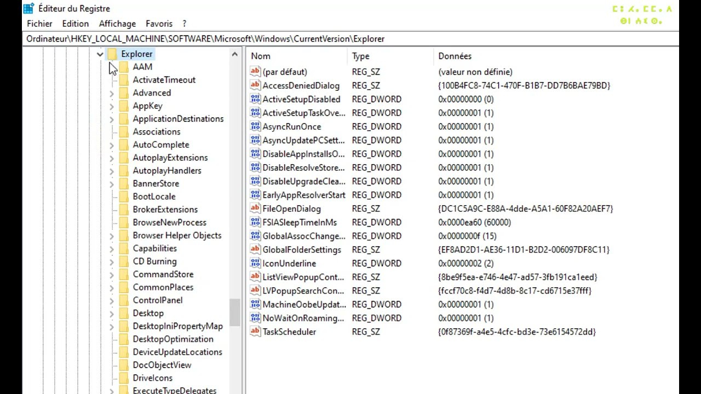This screenshot has height=394, width=701.
Task: Select the NoWaitOnRoaming... value name
Action: coord(303,318)
